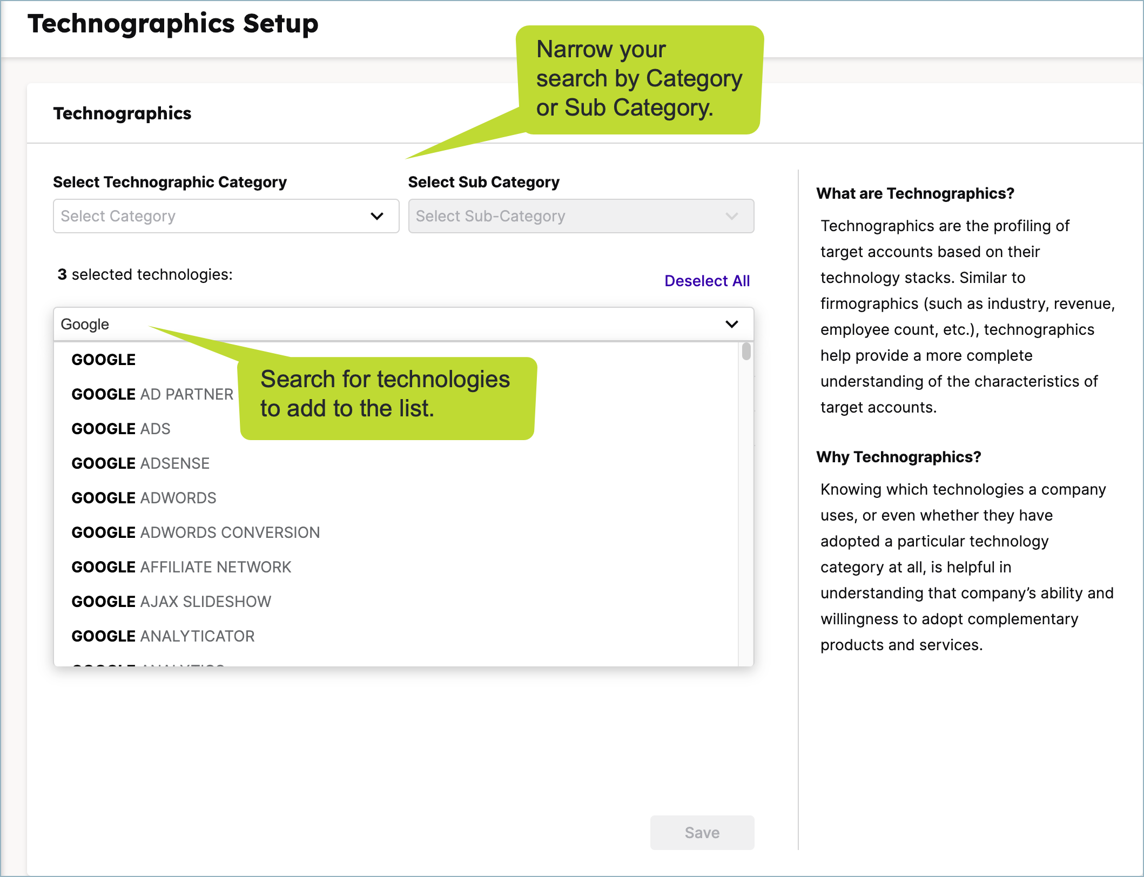Click the Deselect All link
Screen dimensions: 1144x877
click(706, 280)
